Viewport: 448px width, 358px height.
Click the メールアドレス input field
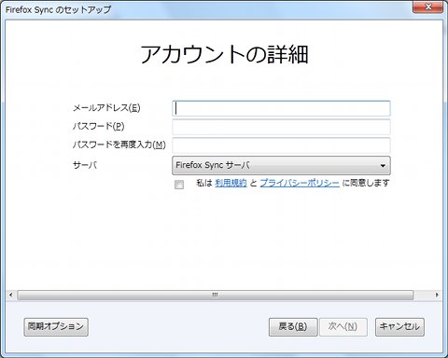tap(281, 108)
